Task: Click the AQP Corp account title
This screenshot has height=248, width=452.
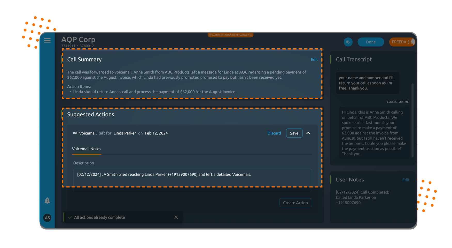Action: (78, 39)
